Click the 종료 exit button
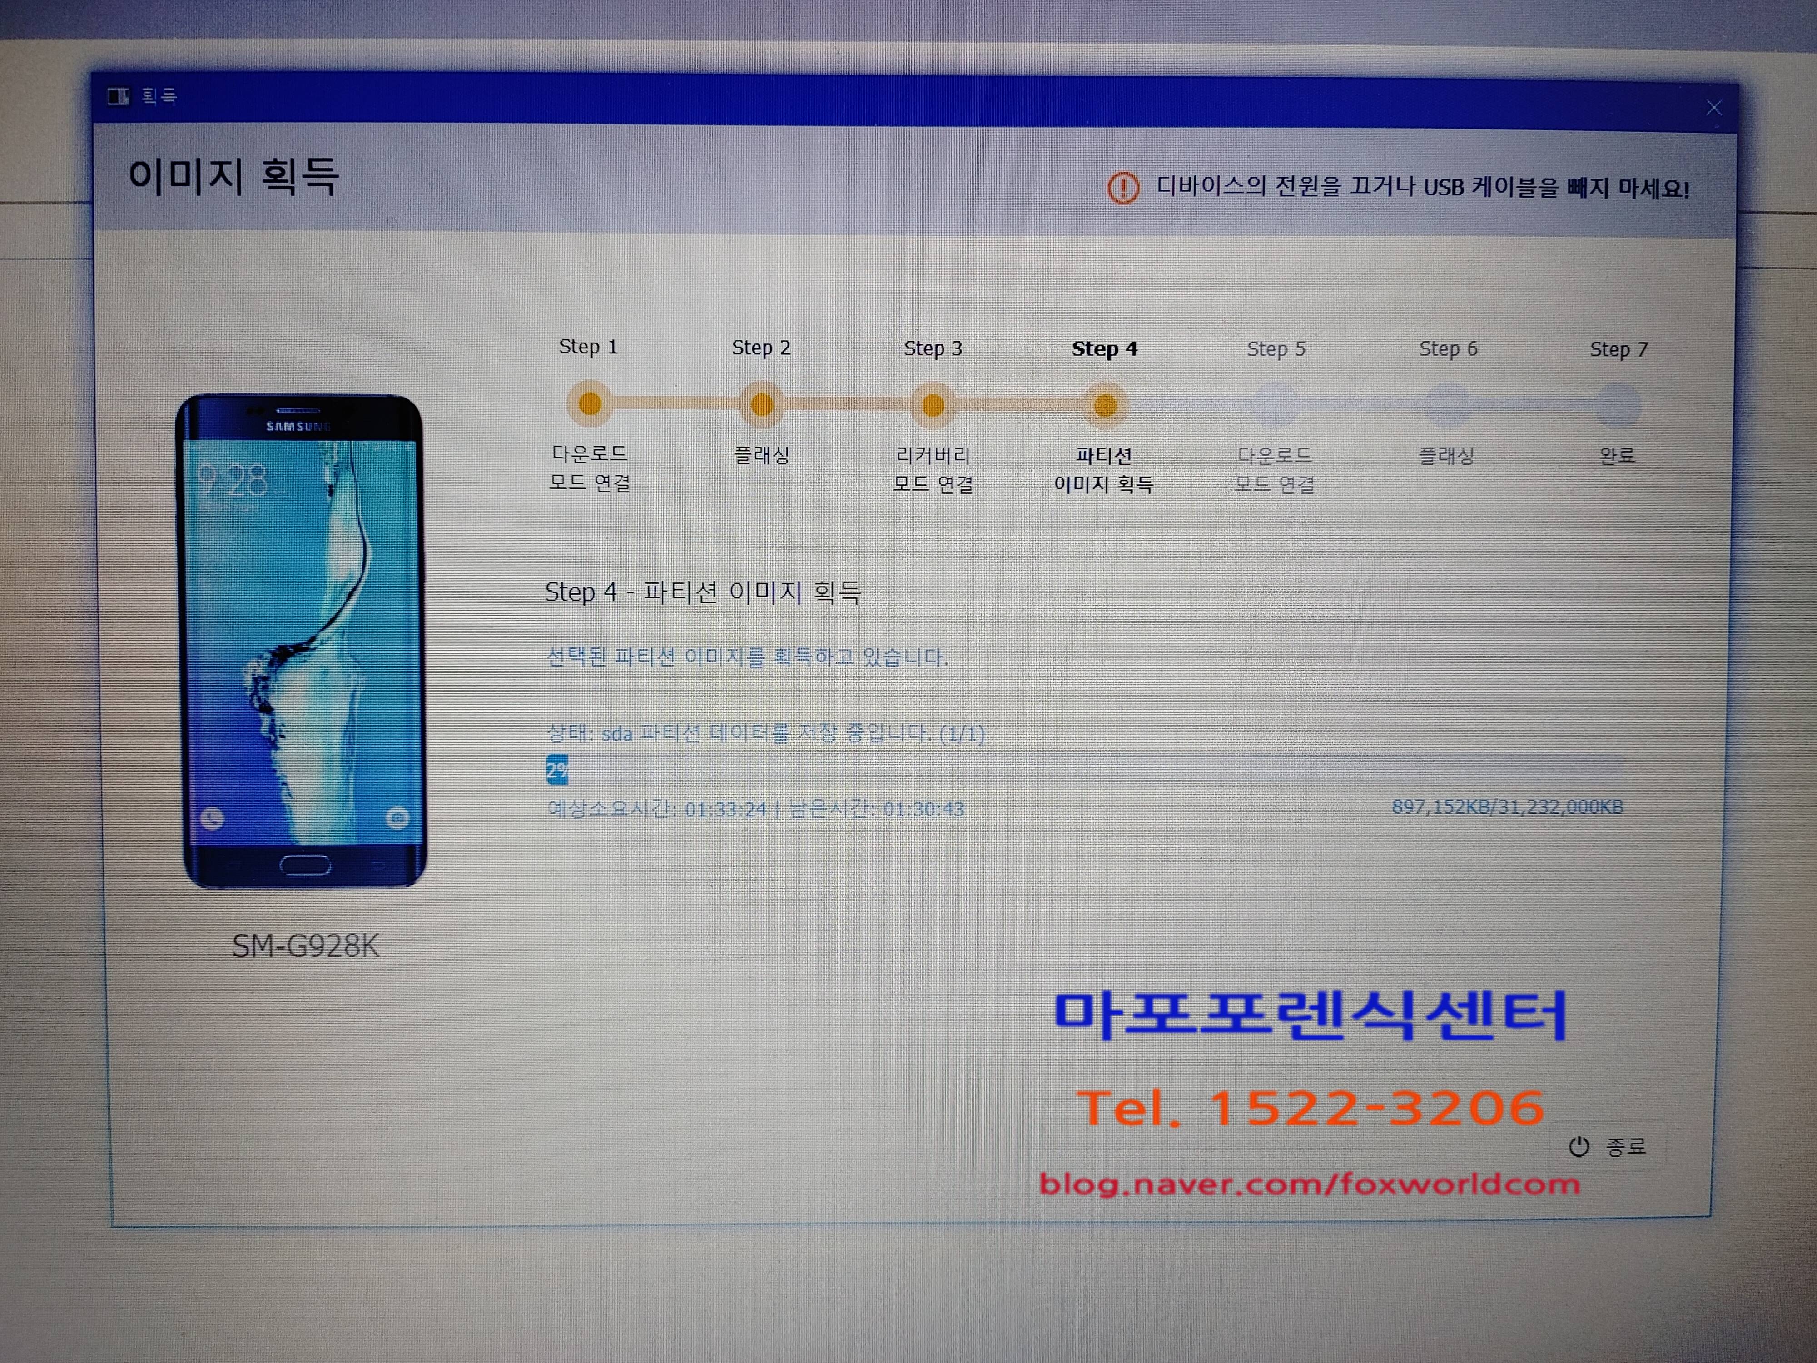This screenshot has width=1817, height=1363. [x=1608, y=1146]
